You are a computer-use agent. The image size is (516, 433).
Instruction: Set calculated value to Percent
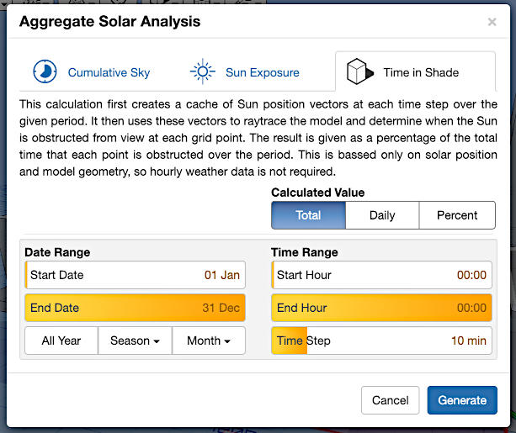(457, 215)
